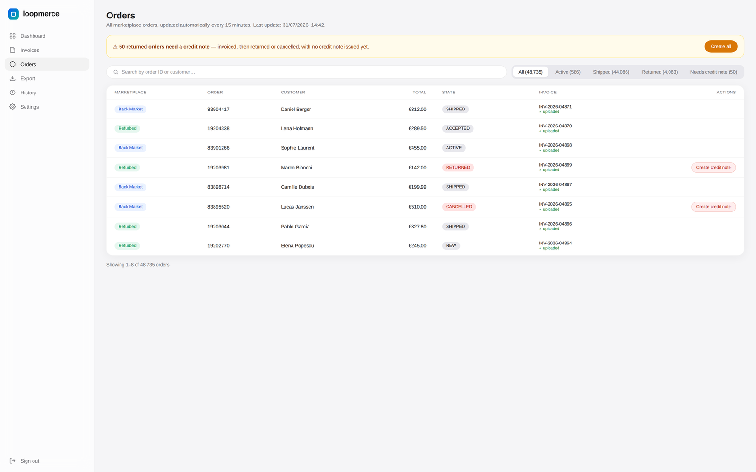Click the Orders hexagon icon in sidebar
The image size is (756, 472).
point(13,64)
